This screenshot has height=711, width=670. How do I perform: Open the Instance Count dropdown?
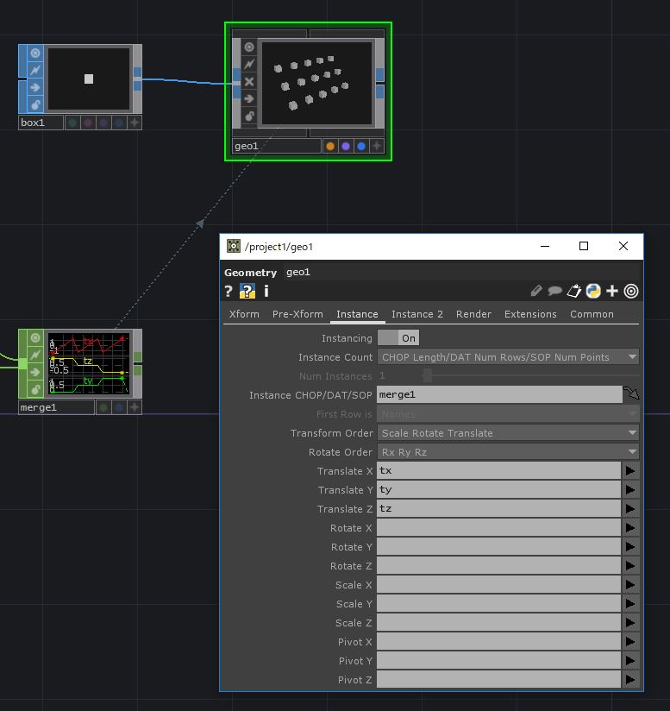click(x=508, y=357)
